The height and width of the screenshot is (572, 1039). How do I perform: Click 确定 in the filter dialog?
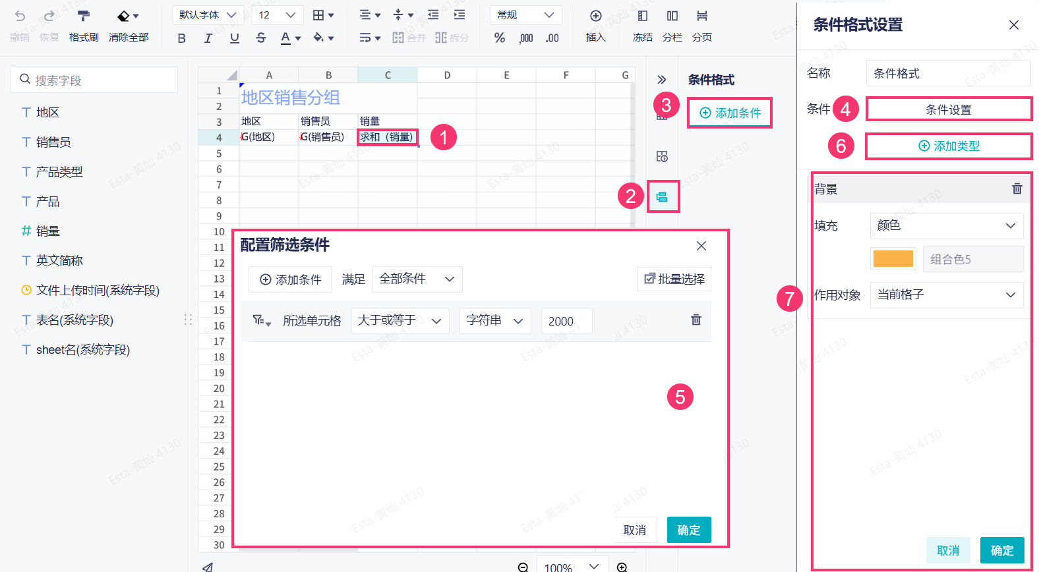pyautogui.click(x=689, y=530)
